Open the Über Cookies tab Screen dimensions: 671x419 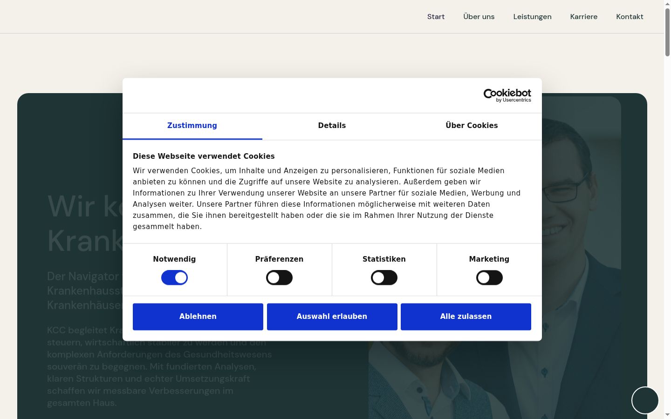(472, 126)
